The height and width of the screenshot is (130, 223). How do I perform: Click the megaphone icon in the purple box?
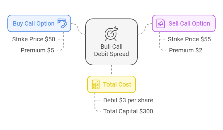point(161,23)
